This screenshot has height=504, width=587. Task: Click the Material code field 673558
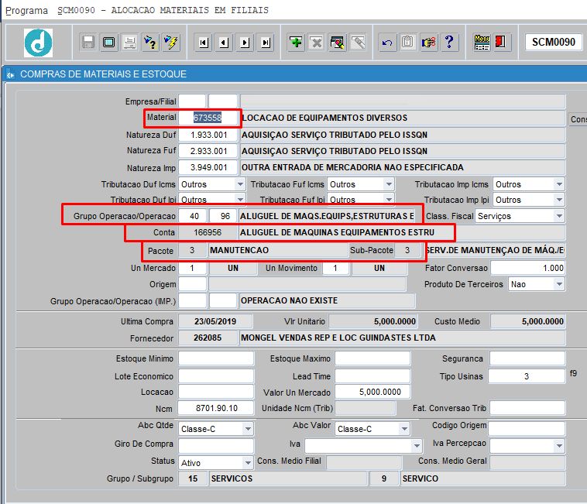[208, 118]
